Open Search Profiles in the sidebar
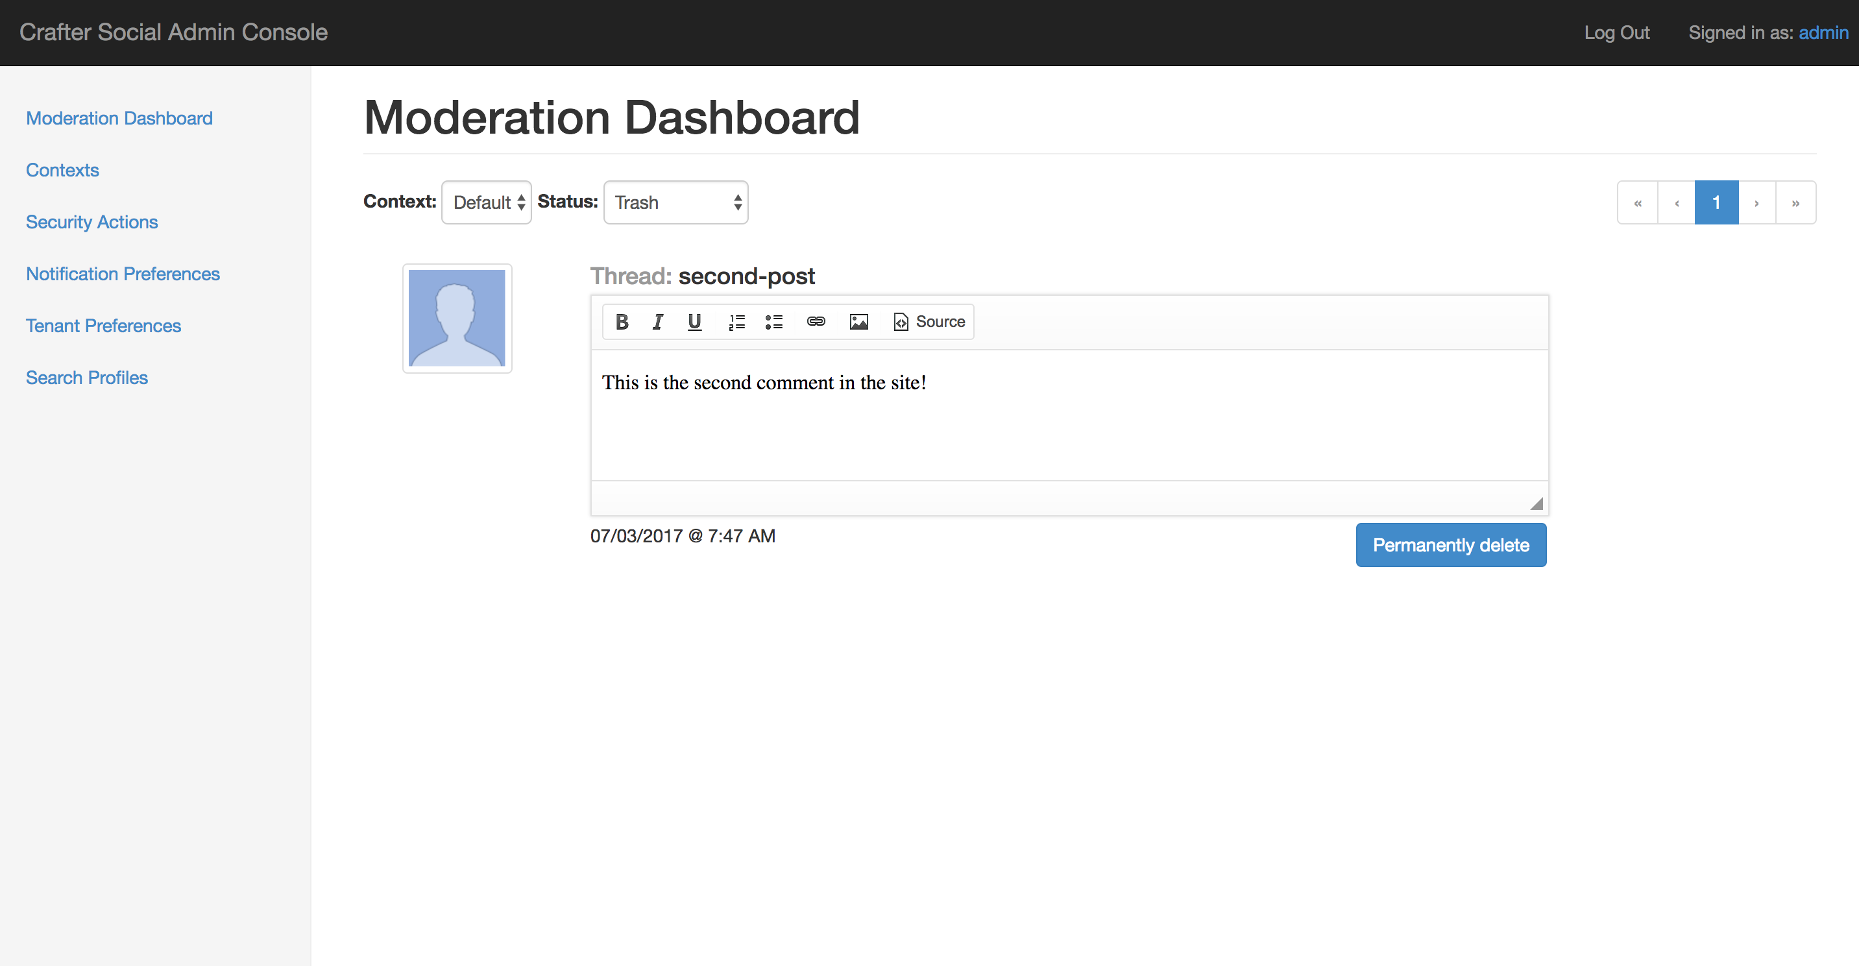This screenshot has height=966, width=1859. coord(86,378)
